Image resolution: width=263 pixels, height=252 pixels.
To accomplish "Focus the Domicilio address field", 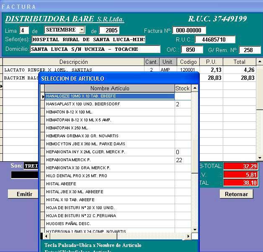I will tap(95, 49).
